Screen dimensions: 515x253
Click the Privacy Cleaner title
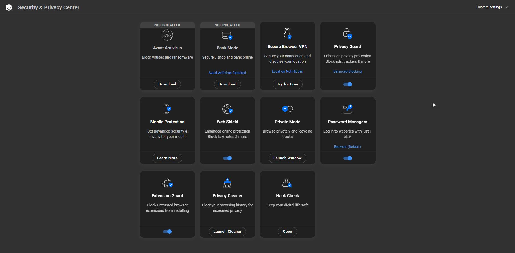tap(227, 196)
